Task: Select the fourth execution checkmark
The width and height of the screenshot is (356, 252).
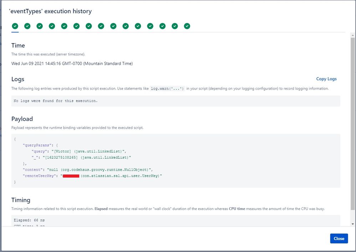Action: (x=52, y=26)
